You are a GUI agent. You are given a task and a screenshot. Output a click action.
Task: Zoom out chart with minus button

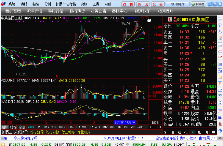point(155,127)
